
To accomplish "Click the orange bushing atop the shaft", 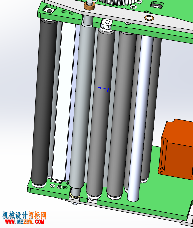I will pos(89,6).
